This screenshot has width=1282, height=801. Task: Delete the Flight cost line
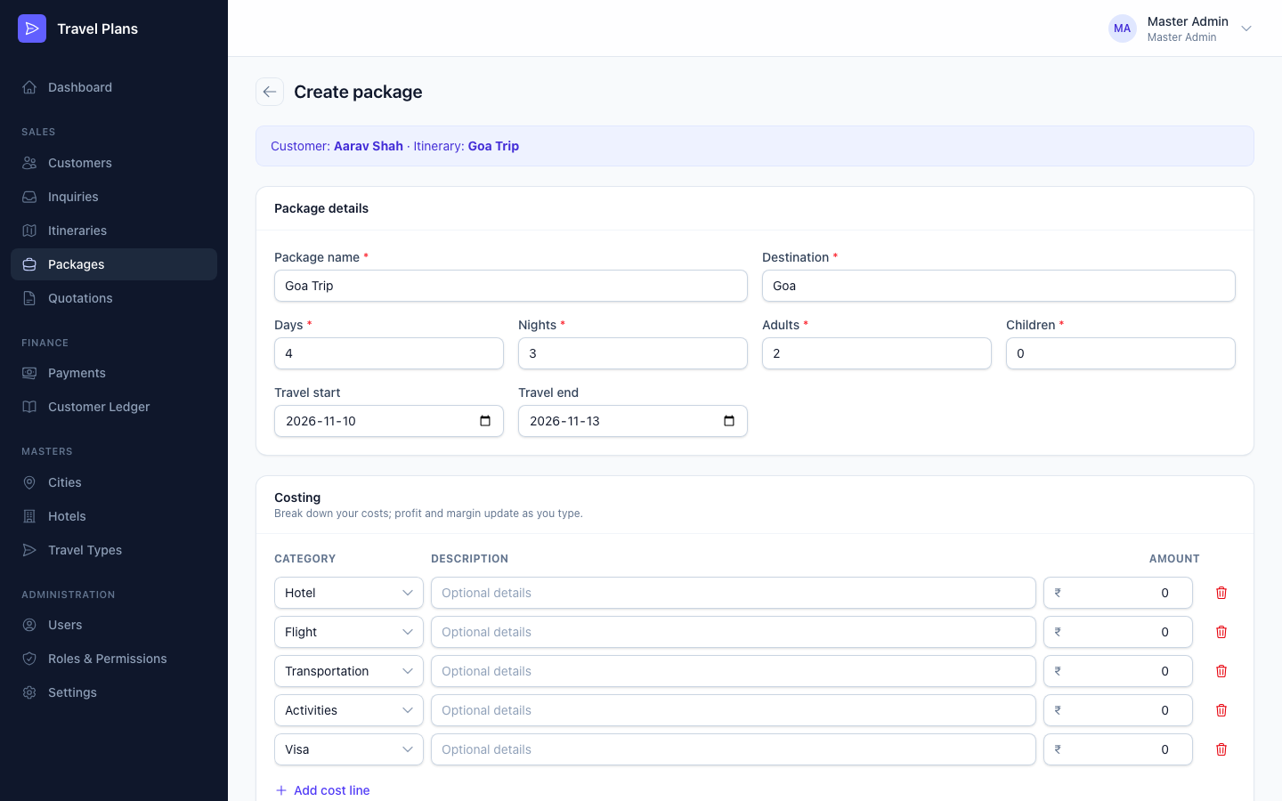[1221, 632]
